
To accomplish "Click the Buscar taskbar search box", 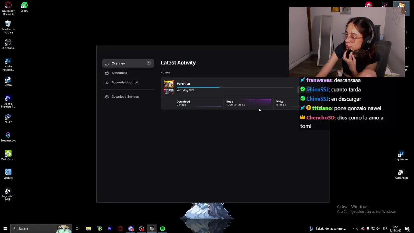I will pos(41,229).
